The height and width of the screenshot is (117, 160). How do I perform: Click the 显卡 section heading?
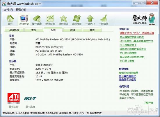pyautogui.click(x=12, y=36)
